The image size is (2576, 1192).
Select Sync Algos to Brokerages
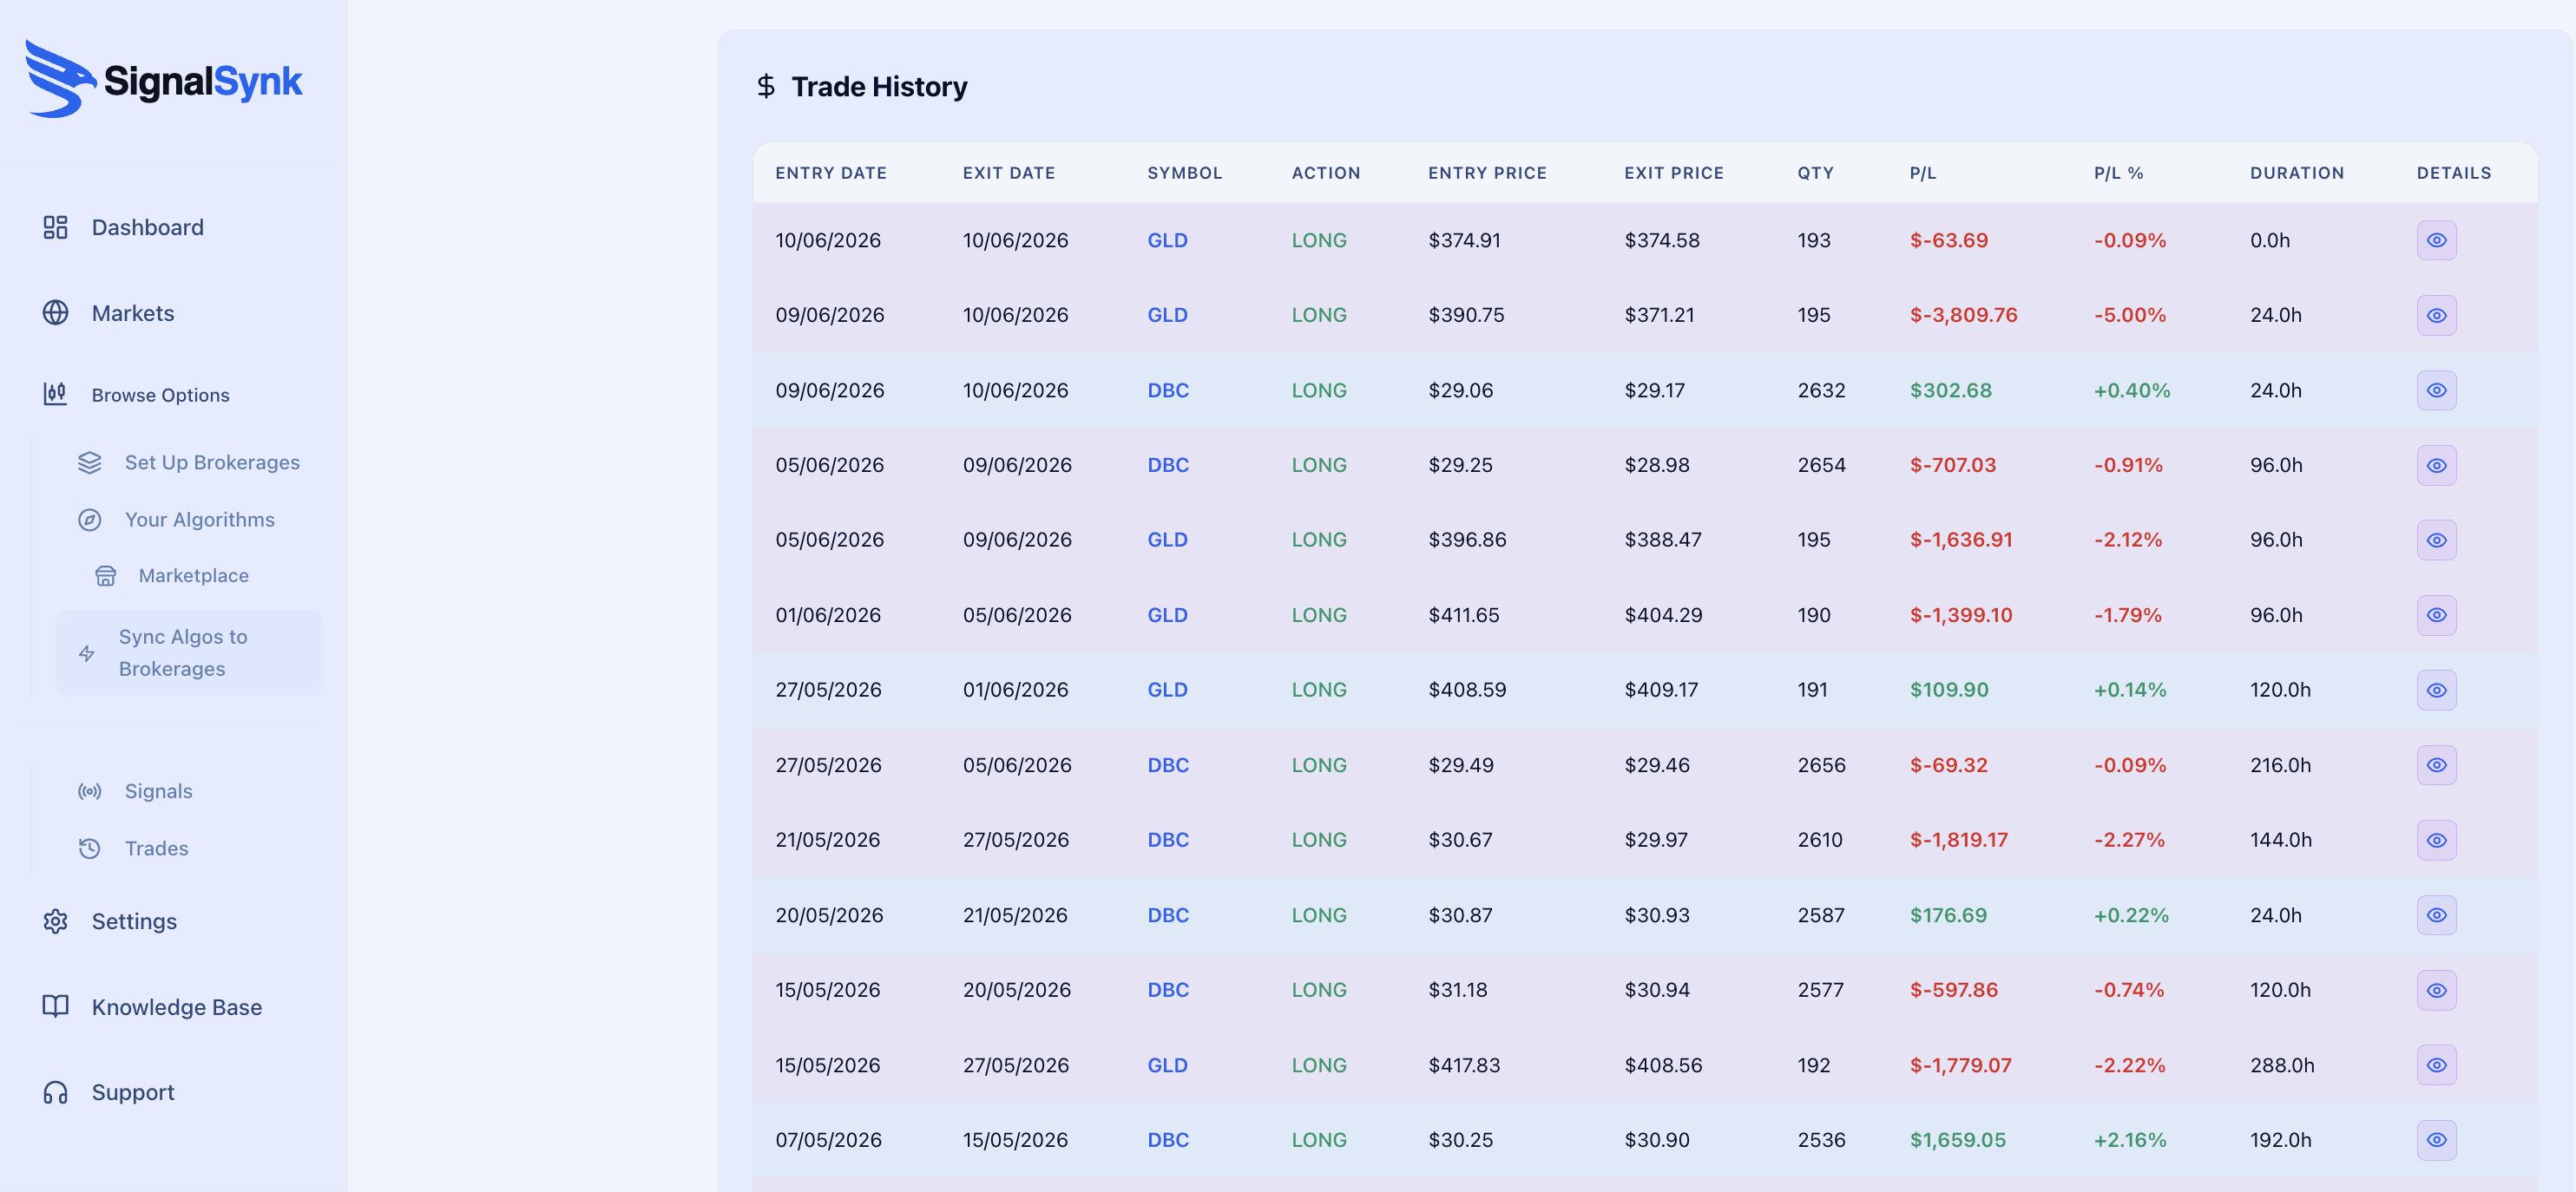point(189,652)
